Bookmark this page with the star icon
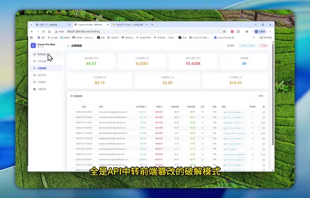Viewport: 310px width, 198px height. pyautogui.click(x=224, y=31)
